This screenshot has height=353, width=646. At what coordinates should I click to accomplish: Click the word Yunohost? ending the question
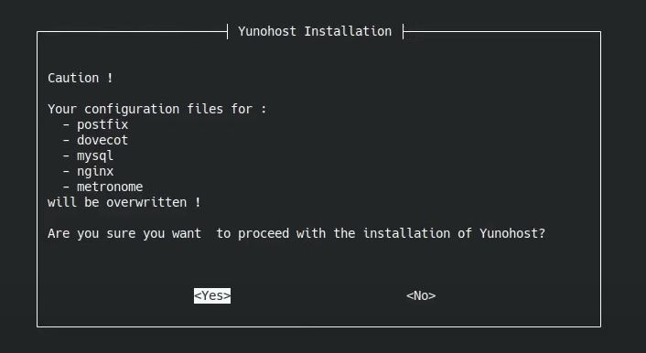[x=512, y=233]
